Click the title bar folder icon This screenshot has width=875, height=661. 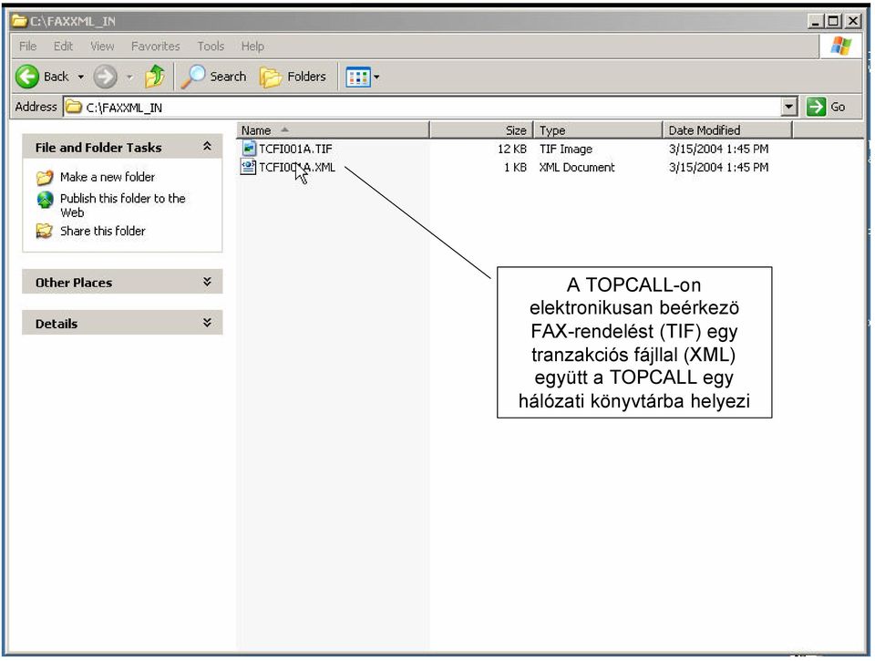pyautogui.click(x=19, y=21)
